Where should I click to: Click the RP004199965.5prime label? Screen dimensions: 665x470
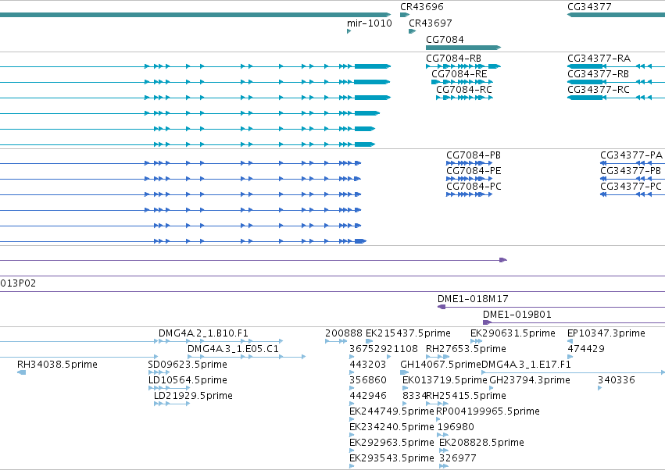[488, 412]
